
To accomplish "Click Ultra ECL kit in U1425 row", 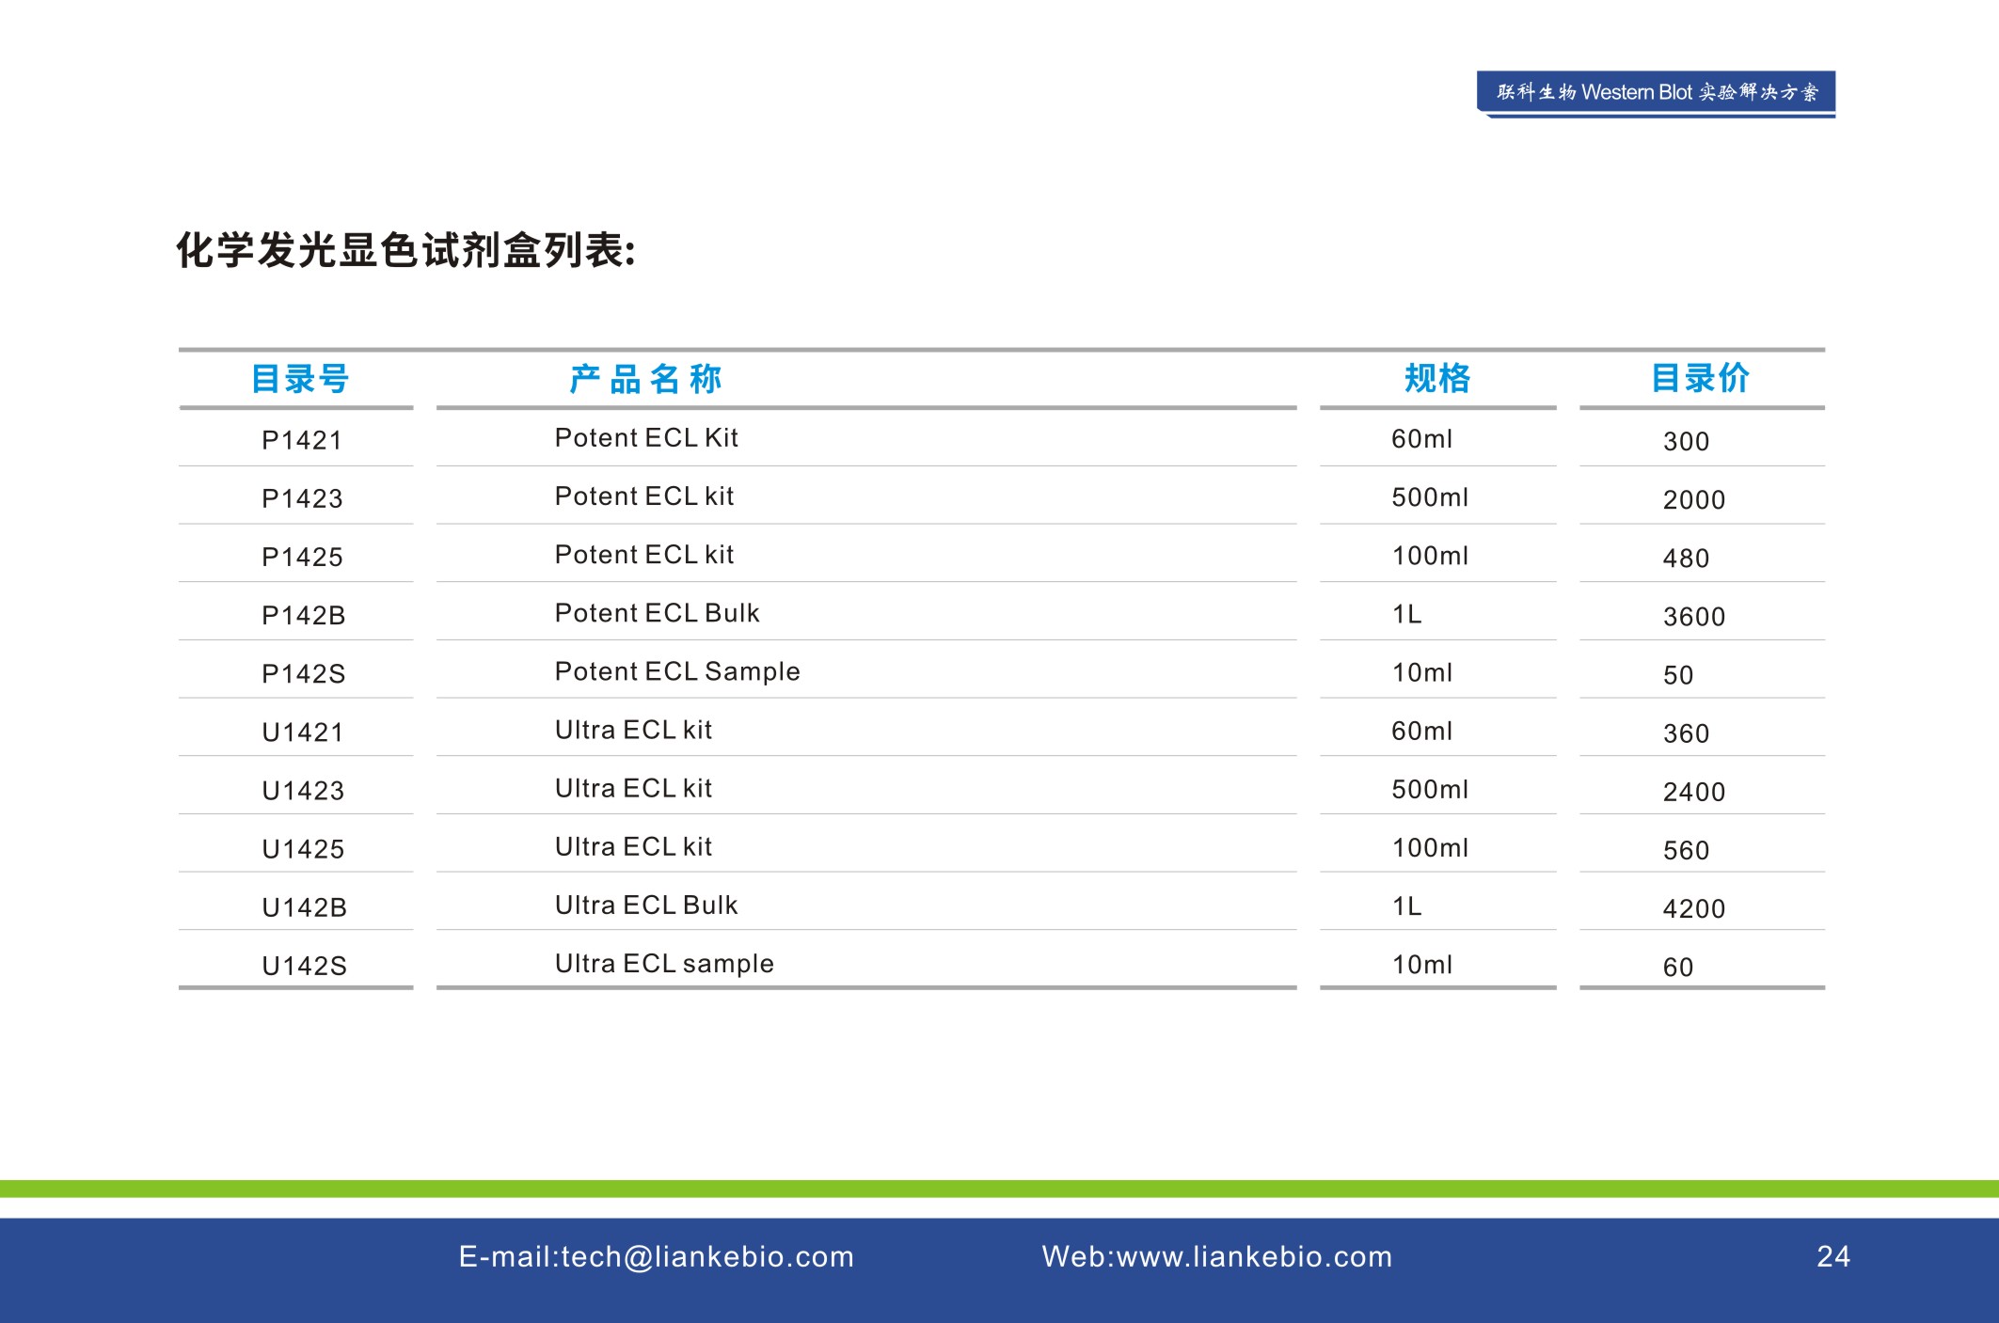I will (x=633, y=845).
